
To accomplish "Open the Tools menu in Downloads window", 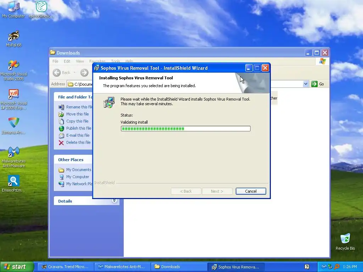I will [116, 61].
